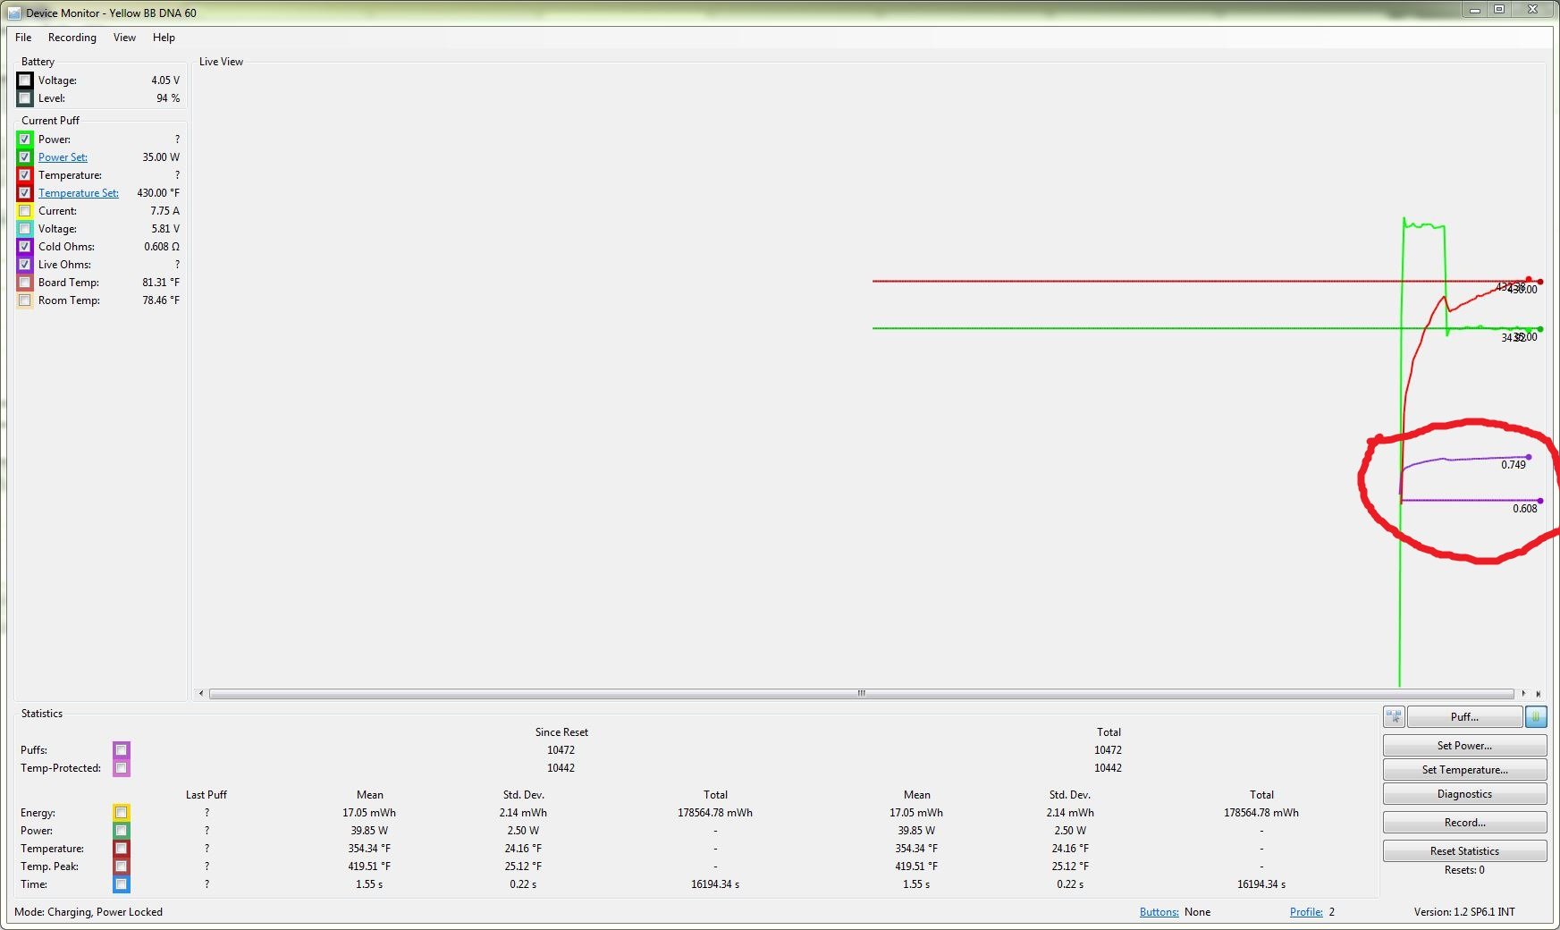Open the Set Power dialog
This screenshot has width=1560, height=930.
(1464, 745)
